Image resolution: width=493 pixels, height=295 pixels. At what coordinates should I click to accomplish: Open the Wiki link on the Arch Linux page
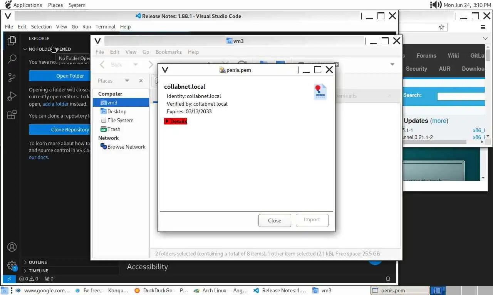pos(453,56)
